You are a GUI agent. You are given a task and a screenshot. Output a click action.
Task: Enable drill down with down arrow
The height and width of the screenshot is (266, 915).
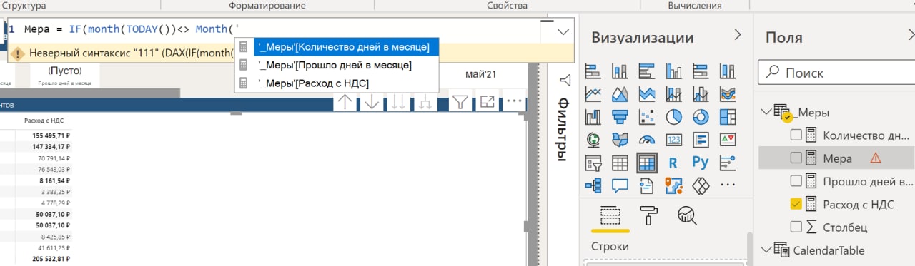371,102
